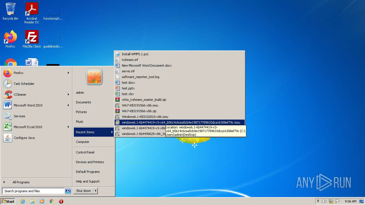The height and width of the screenshot is (205, 365).
Task: Open the Recycle Bin desktop icon
Action: (10, 11)
